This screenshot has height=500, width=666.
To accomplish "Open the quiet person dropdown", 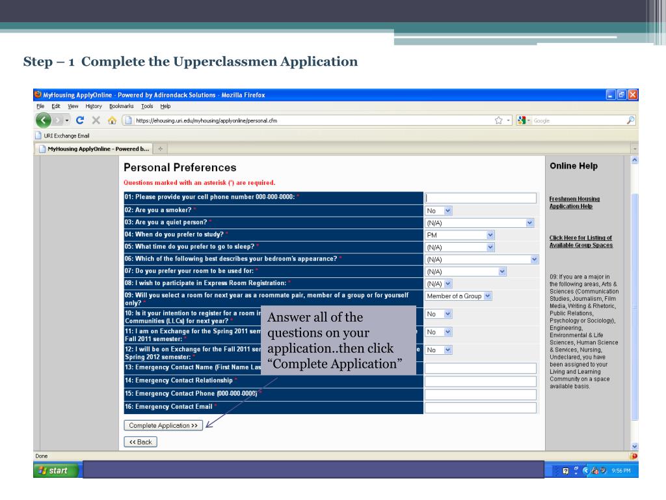I will click(479, 223).
